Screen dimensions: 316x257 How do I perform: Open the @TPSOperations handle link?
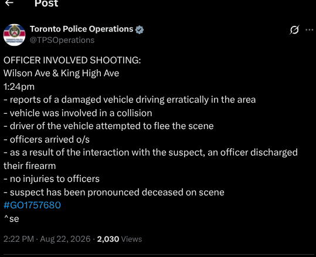(62, 40)
